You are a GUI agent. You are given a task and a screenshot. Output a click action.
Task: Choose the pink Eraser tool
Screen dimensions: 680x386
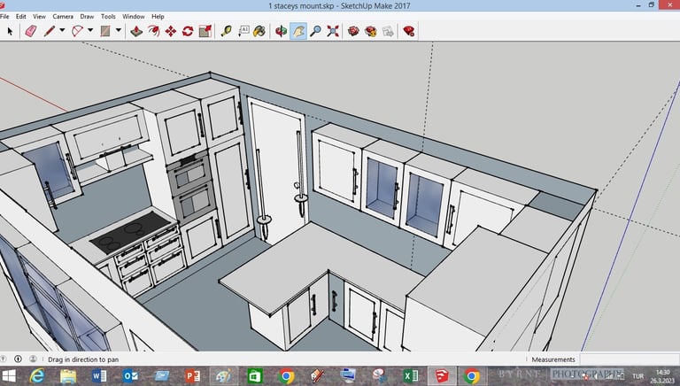point(30,31)
